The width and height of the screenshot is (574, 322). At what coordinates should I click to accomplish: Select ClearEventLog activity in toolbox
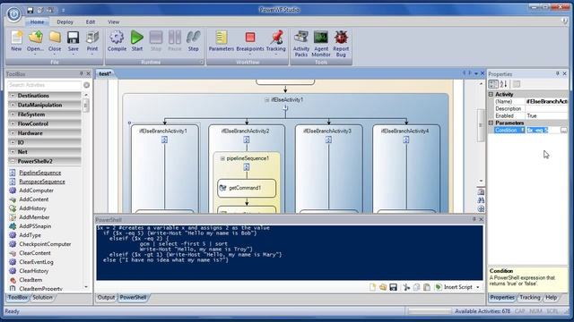pyautogui.click(x=36, y=262)
